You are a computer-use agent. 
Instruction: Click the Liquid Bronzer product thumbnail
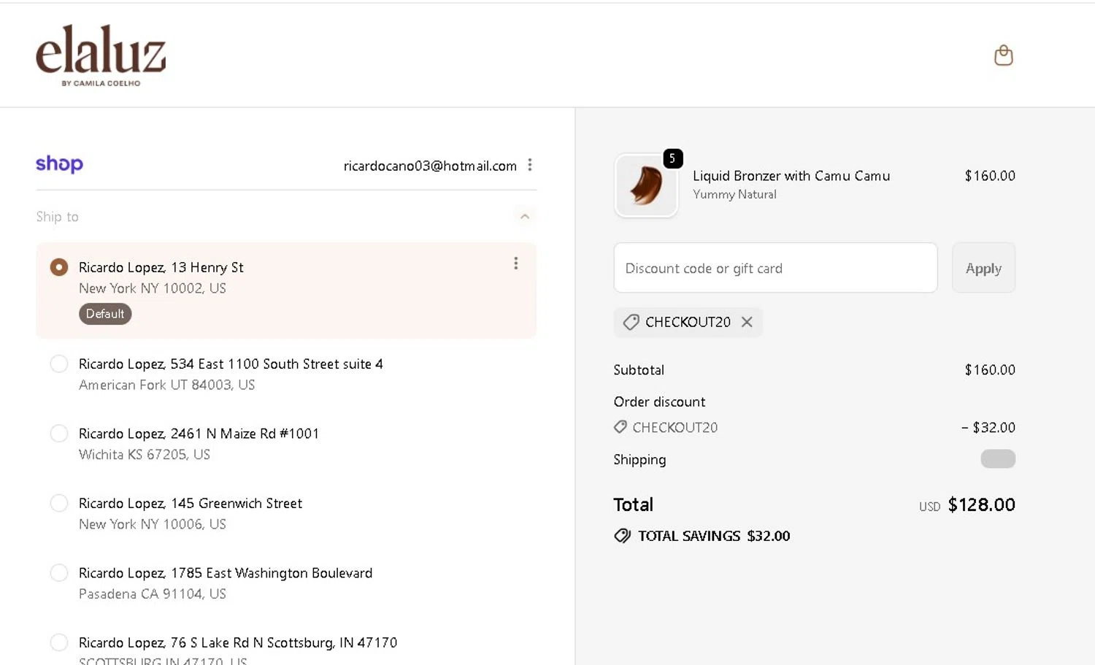646,185
